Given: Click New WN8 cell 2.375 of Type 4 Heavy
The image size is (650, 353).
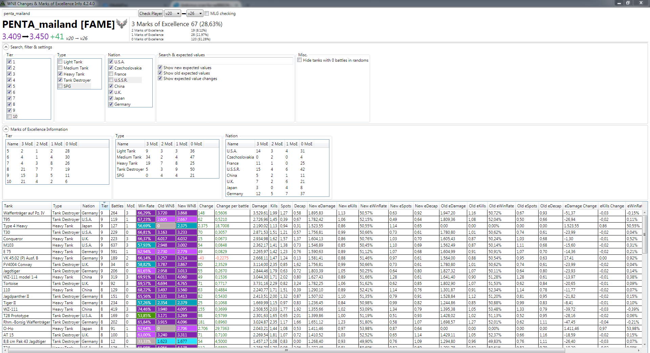Looking at the screenshot, I should pos(187,226).
